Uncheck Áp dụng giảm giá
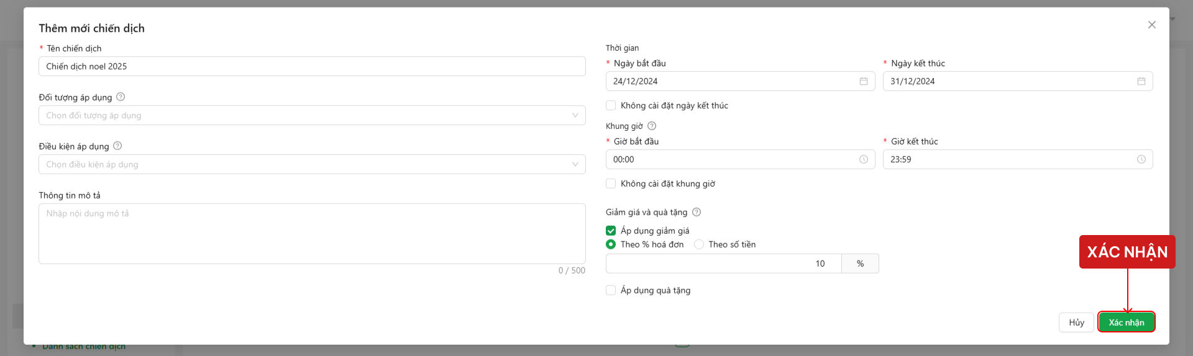This screenshot has width=1193, height=356. click(611, 231)
